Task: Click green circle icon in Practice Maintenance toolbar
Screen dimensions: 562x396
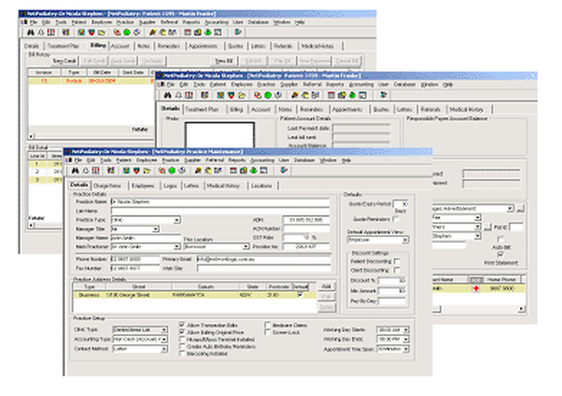Action: pyautogui.click(x=171, y=171)
